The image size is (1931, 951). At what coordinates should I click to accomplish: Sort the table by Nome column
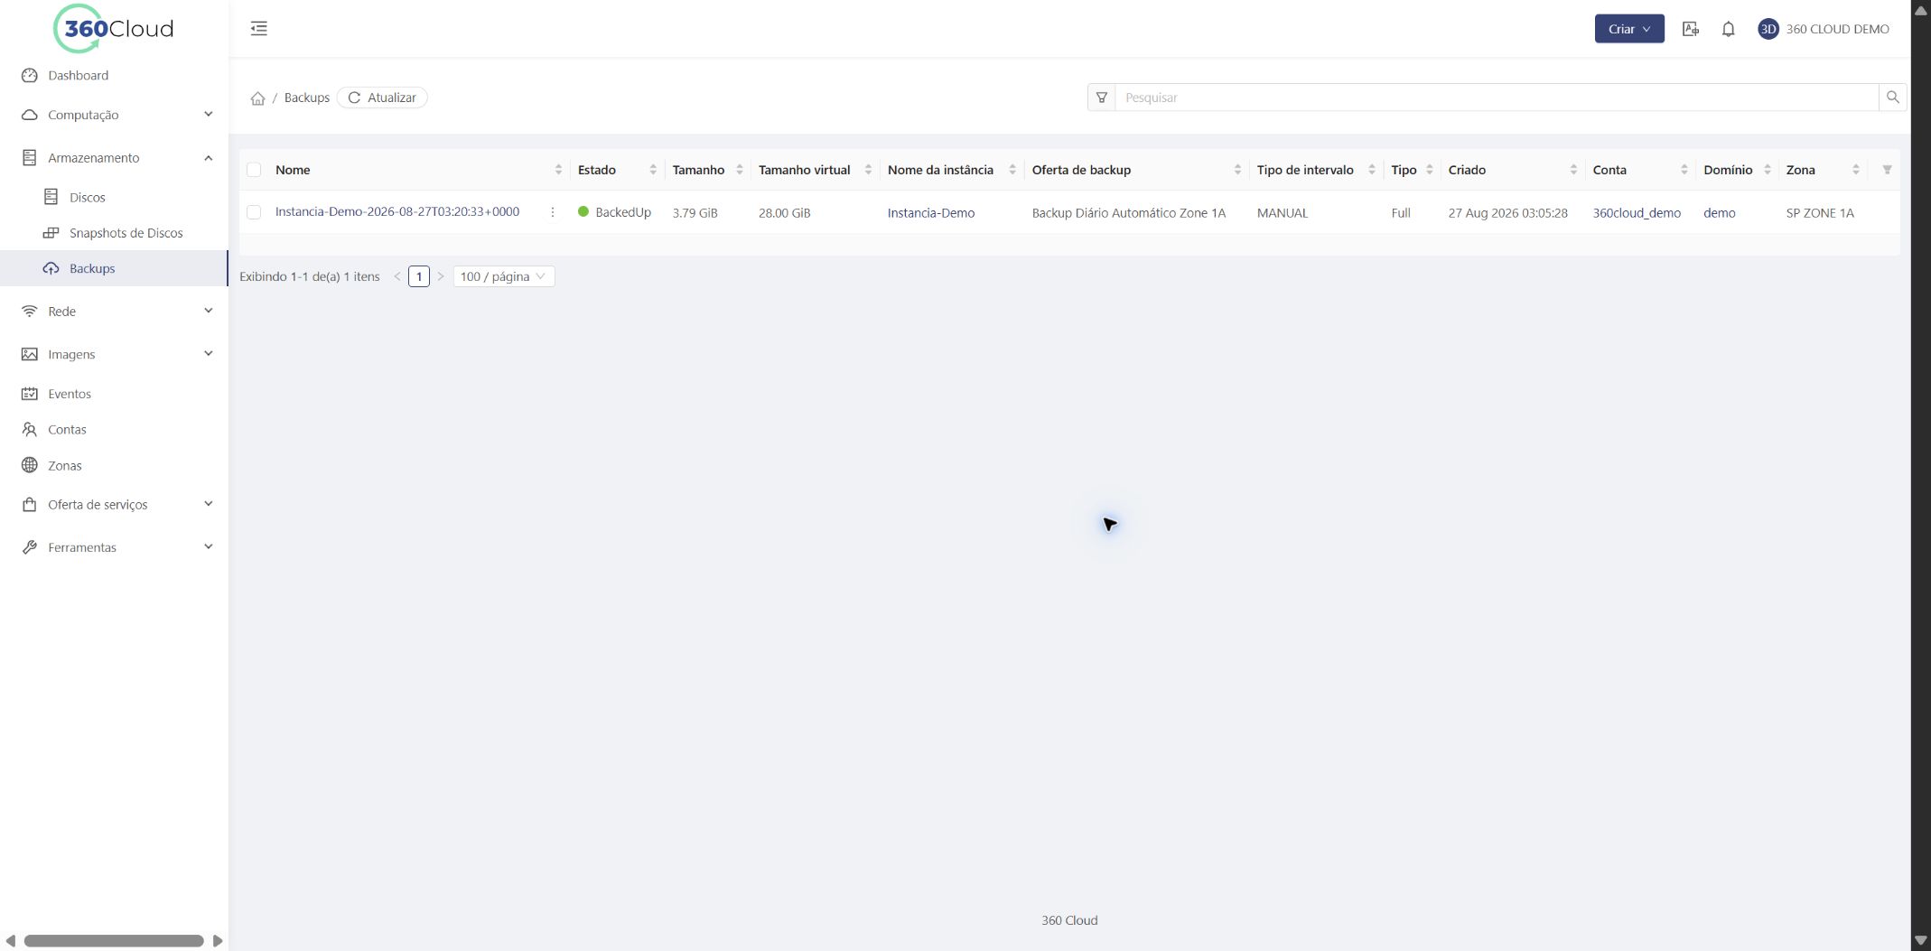[558, 170]
